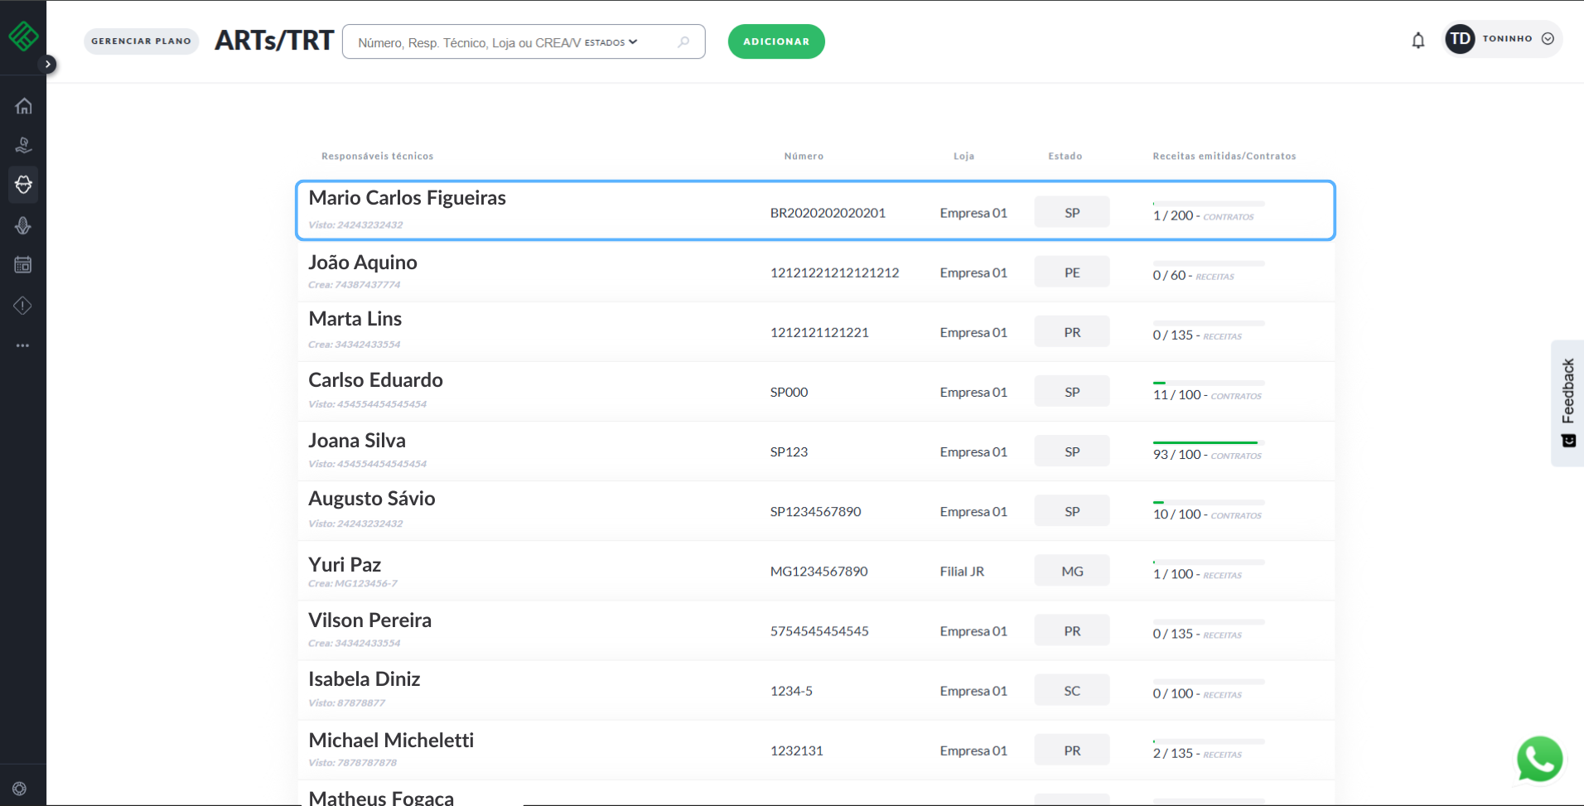
Task: Show more options with the three-dots menu
Action: point(23,345)
